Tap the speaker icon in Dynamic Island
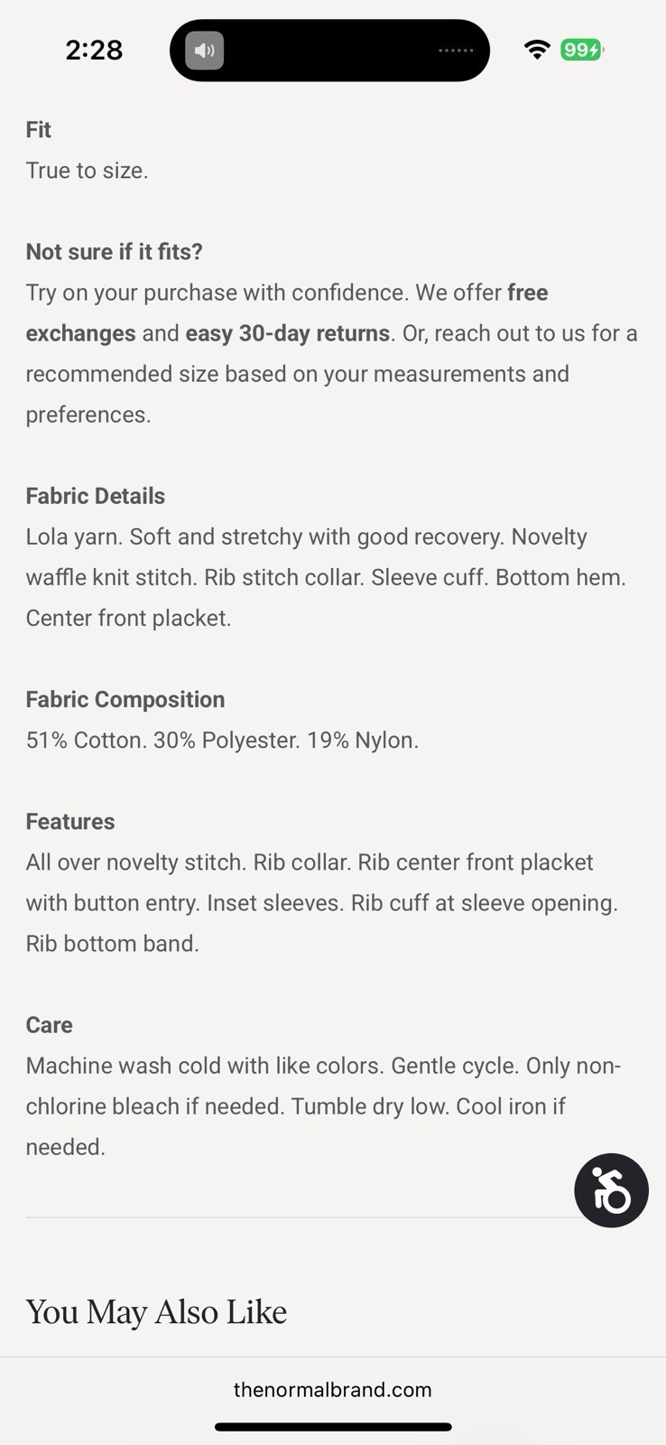Image resolution: width=666 pixels, height=1445 pixels. [x=205, y=51]
